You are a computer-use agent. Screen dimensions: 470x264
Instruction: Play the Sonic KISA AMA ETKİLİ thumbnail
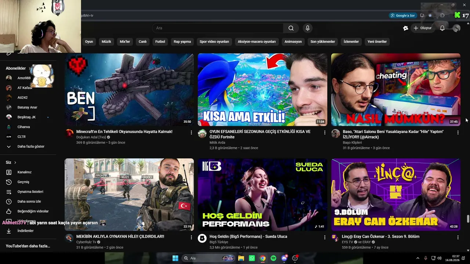[x=263, y=90]
